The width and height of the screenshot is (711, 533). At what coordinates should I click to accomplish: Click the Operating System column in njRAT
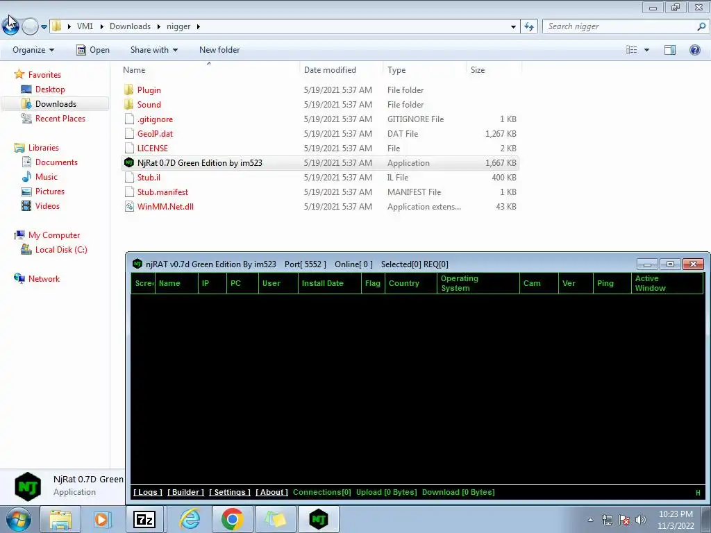[478, 283]
